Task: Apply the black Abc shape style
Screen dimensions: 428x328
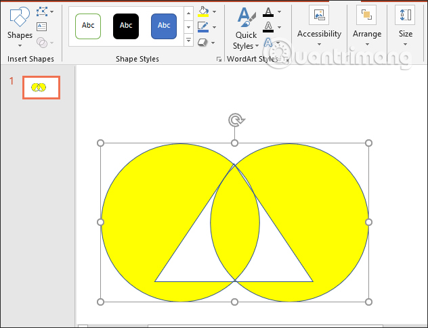Action: pos(126,26)
